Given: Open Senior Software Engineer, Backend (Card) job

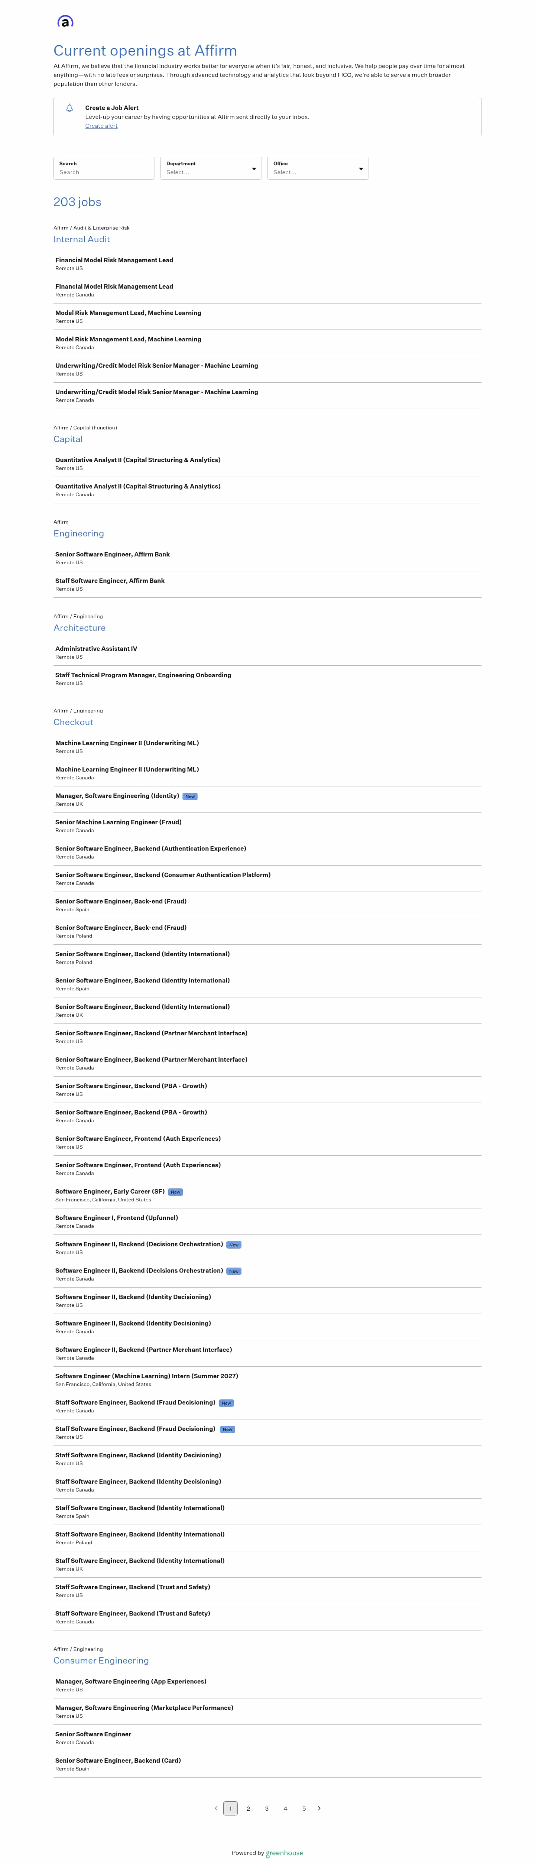Looking at the screenshot, I should click(x=267, y=1764).
